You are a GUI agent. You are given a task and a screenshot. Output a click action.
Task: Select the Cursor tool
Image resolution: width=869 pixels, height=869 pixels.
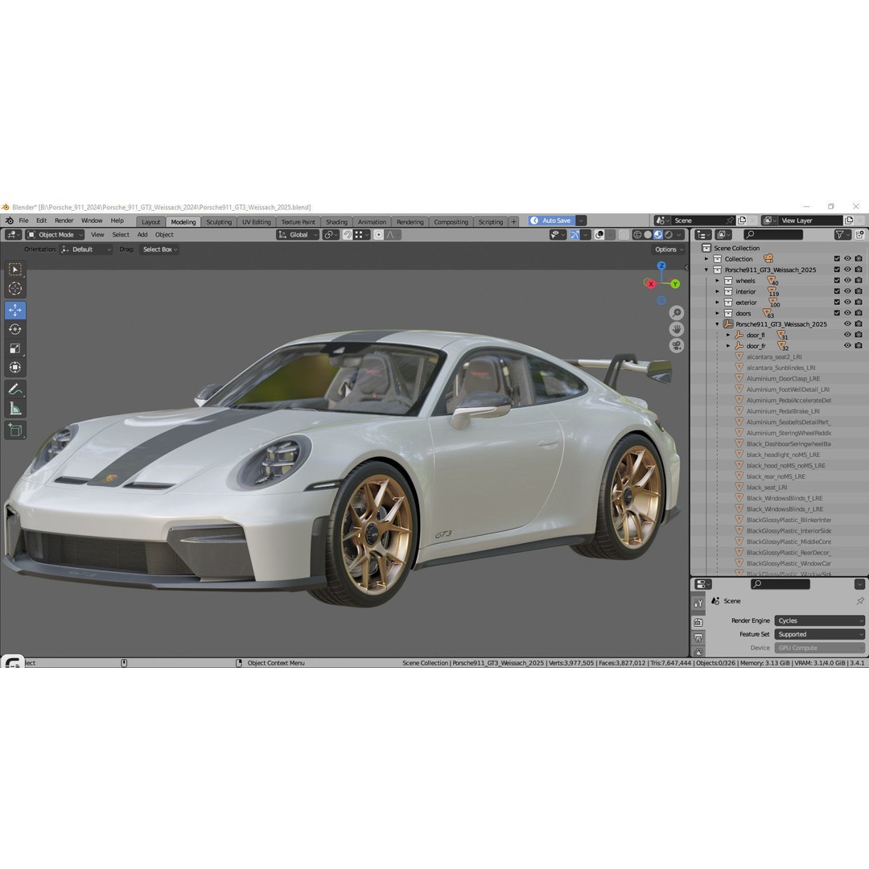click(15, 288)
